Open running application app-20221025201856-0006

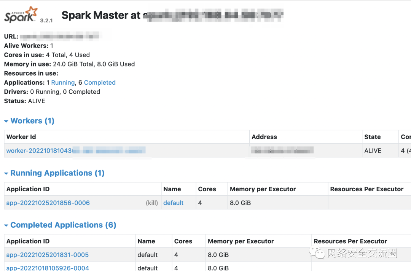[x=48, y=203]
